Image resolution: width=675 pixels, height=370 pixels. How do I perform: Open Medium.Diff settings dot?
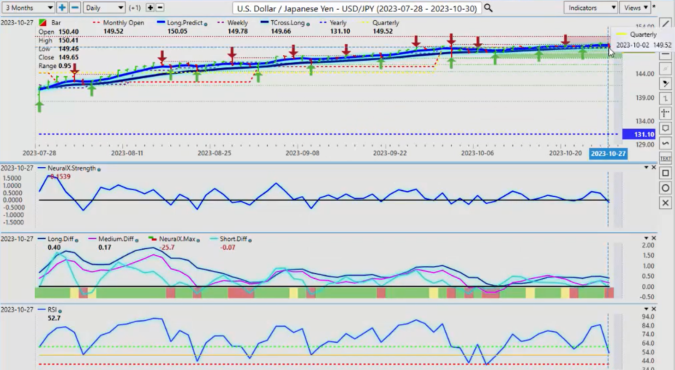point(137,240)
